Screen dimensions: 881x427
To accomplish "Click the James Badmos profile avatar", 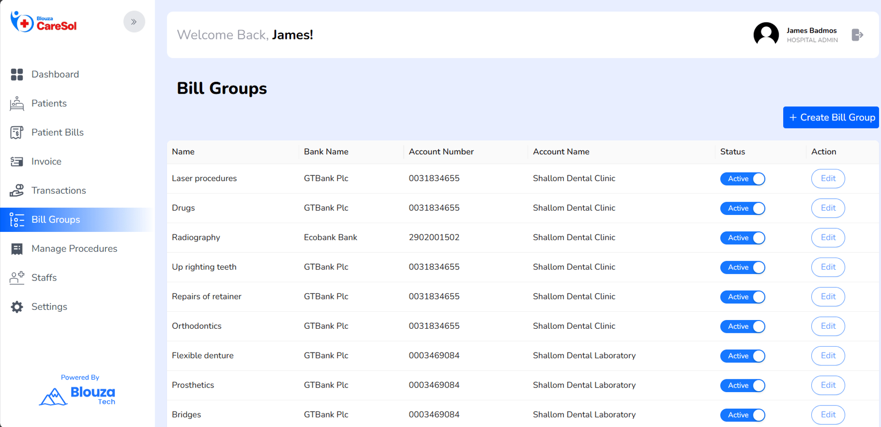I will click(766, 34).
